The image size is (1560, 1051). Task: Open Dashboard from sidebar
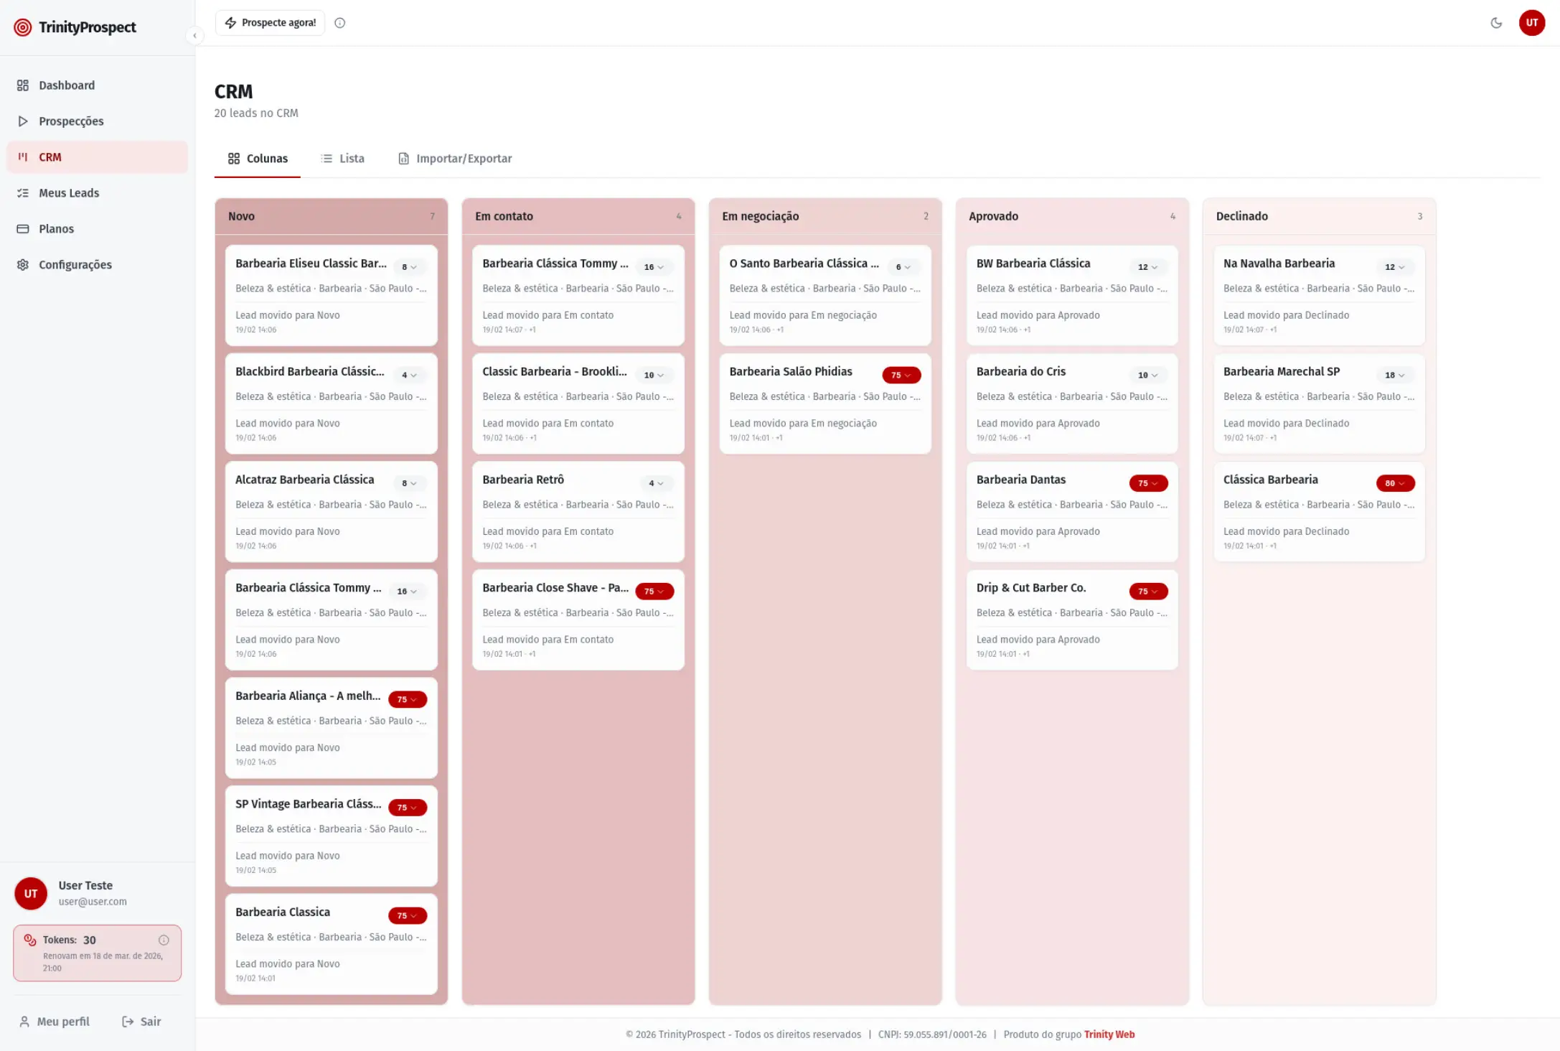[67, 85]
